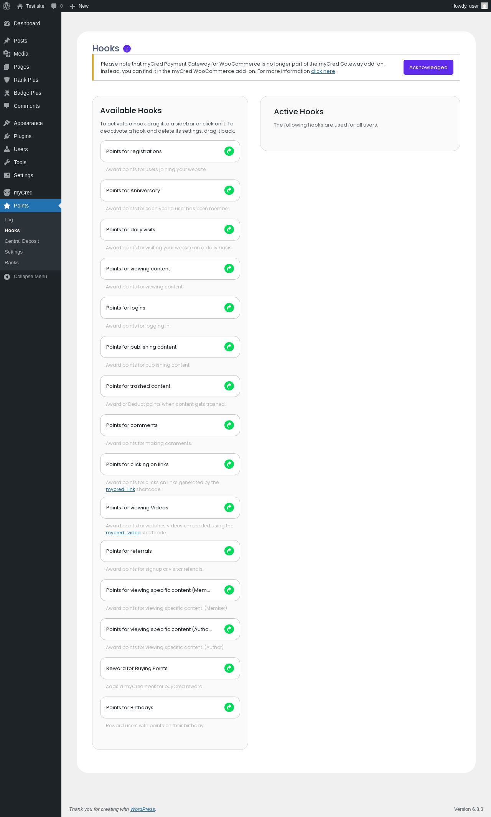Follow the mycred_video shortcode link
Image resolution: width=491 pixels, height=817 pixels.
point(123,533)
